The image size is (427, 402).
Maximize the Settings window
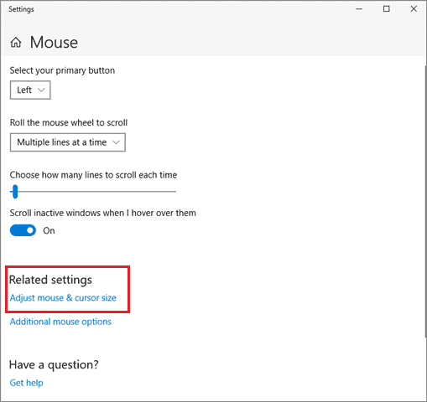point(387,9)
